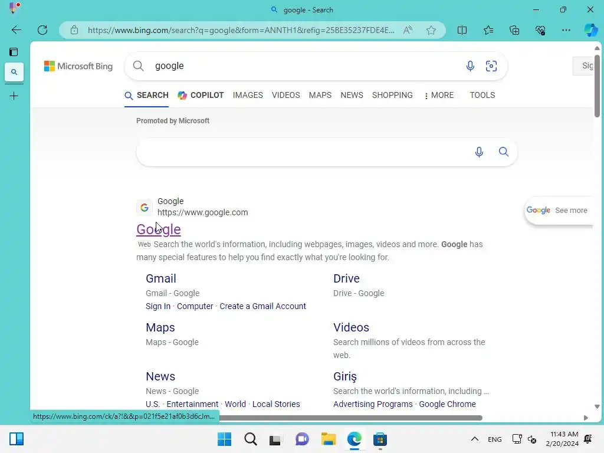
Task: Switch to the Videos tab
Action: click(x=286, y=95)
